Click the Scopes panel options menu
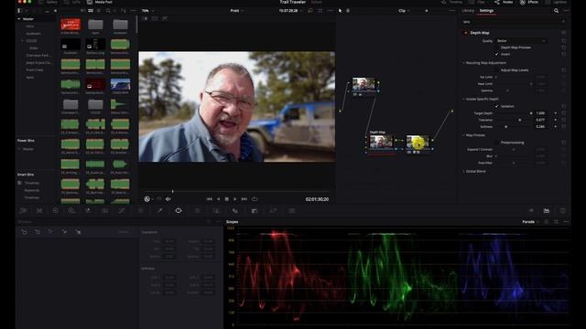586x329 pixels. 566,222
